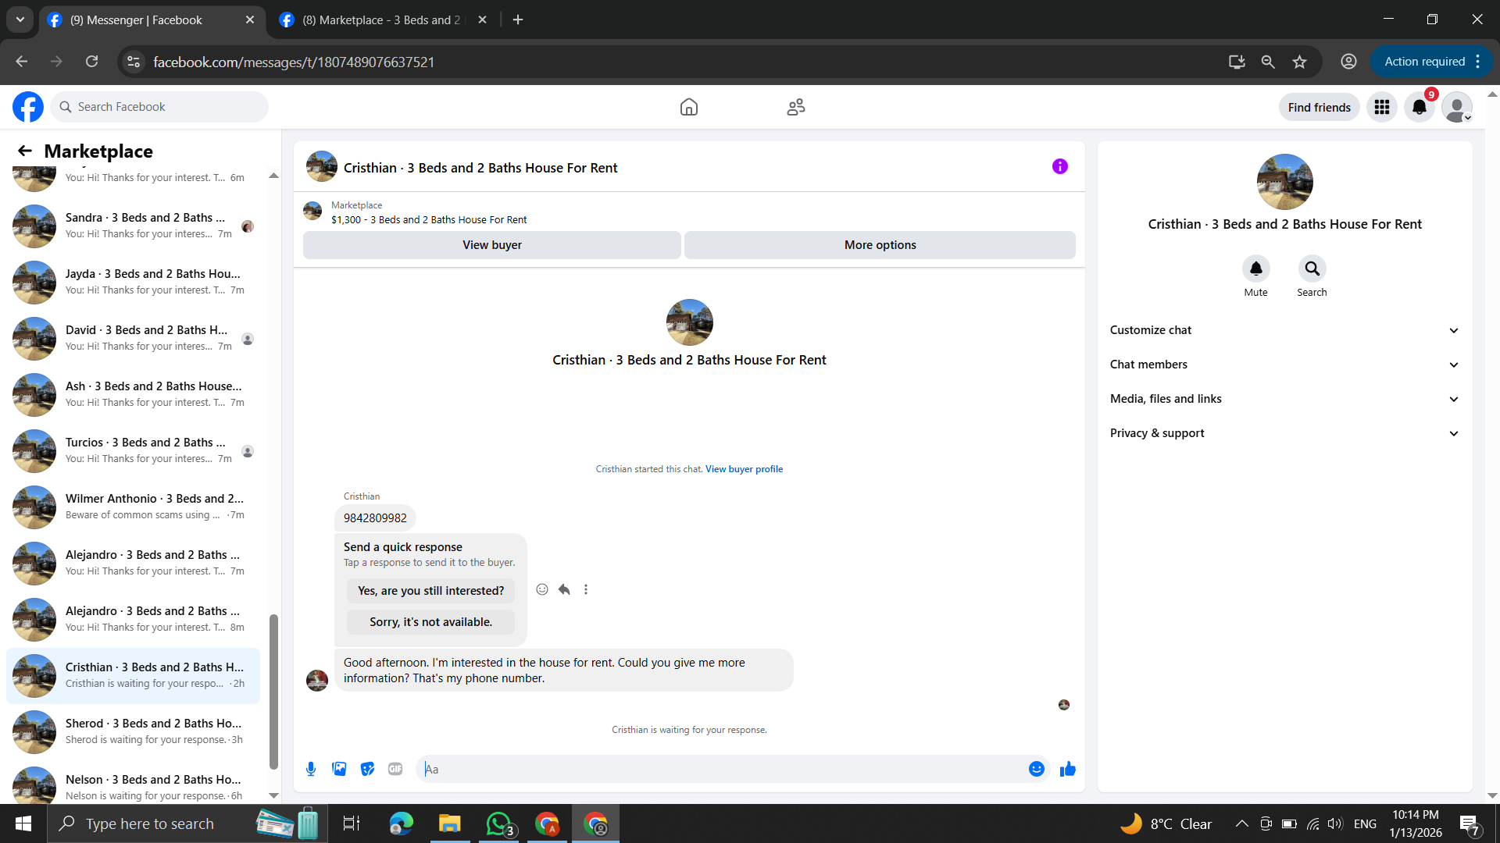Send a thumbs-up like
The height and width of the screenshot is (843, 1500).
1067,770
